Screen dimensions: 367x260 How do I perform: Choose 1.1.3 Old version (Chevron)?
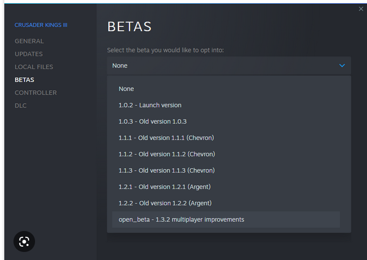167,170
